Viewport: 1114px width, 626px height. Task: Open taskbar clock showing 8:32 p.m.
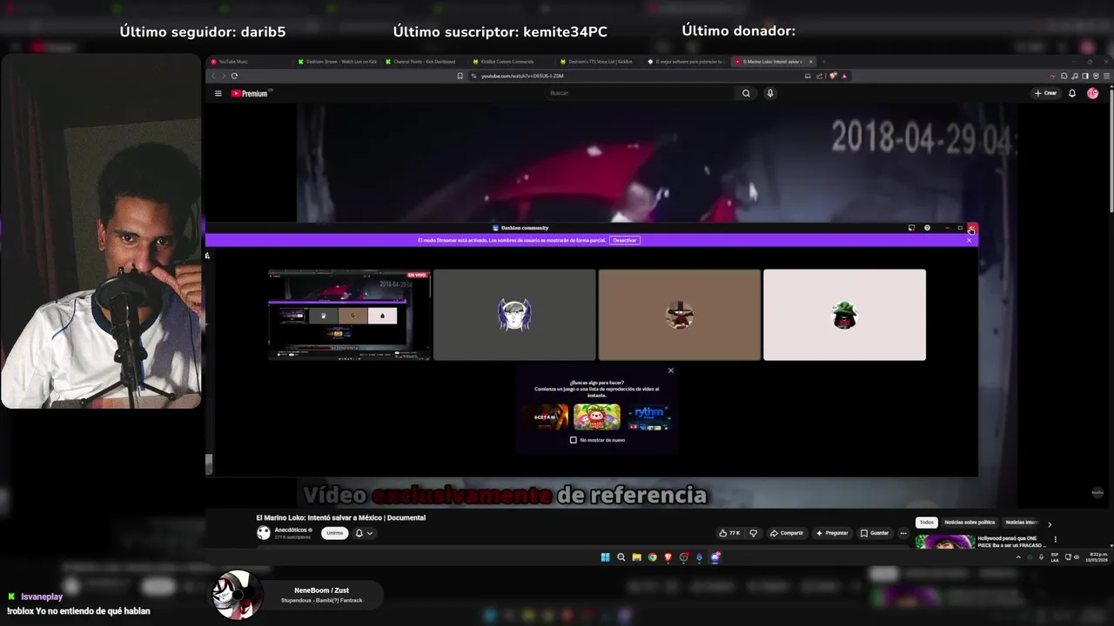point(1096,557)
